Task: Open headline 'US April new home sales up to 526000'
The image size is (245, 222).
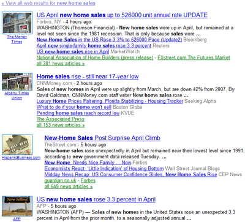Action: coord(122,15)
